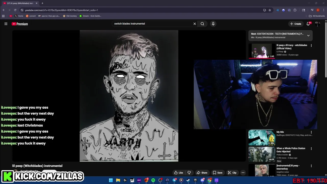Open the install app icon in address bar
Image resolution: width=327 pixels, height=184 pixels.
pos(264,10)
